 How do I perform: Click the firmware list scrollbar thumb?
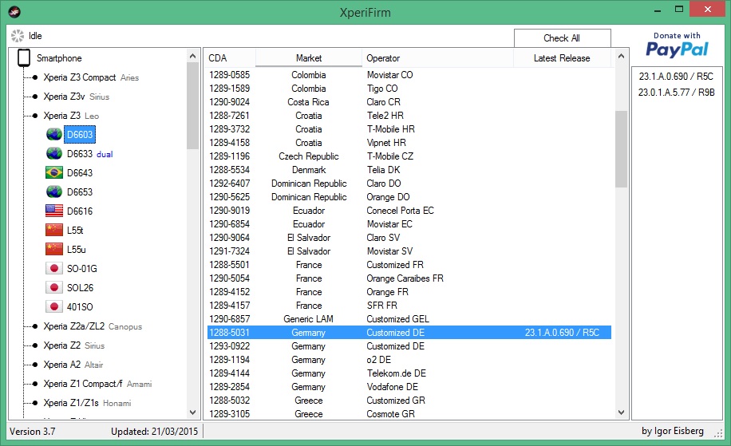click(x=621, y=149)
